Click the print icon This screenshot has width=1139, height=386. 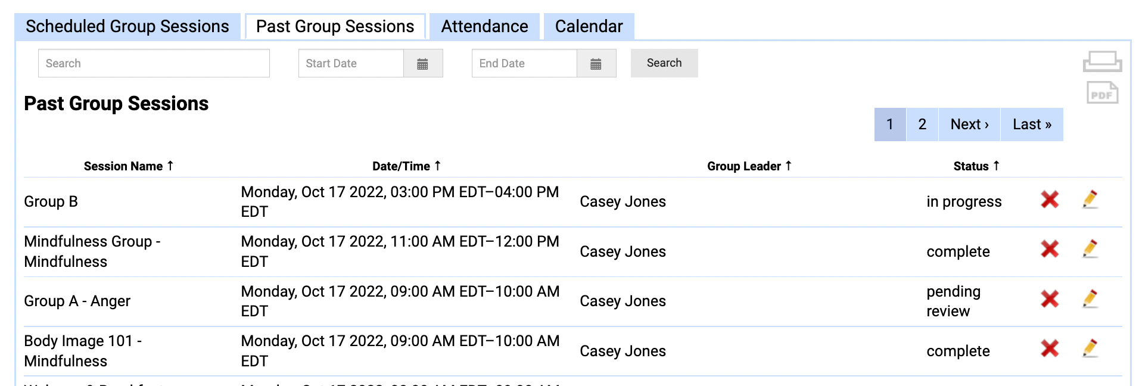coord(1101,62)
